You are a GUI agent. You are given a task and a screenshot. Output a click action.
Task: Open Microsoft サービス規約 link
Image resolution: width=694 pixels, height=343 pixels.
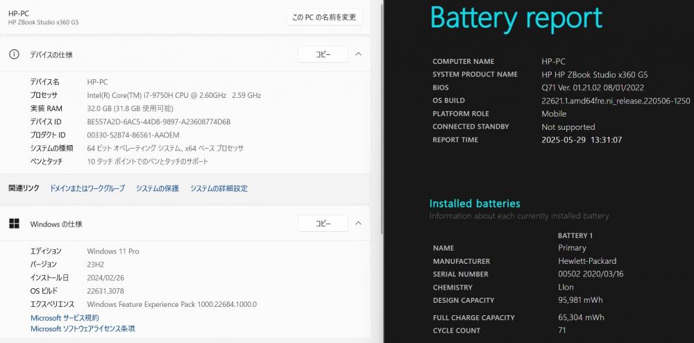pyautogui.click(x=65, y=318)
